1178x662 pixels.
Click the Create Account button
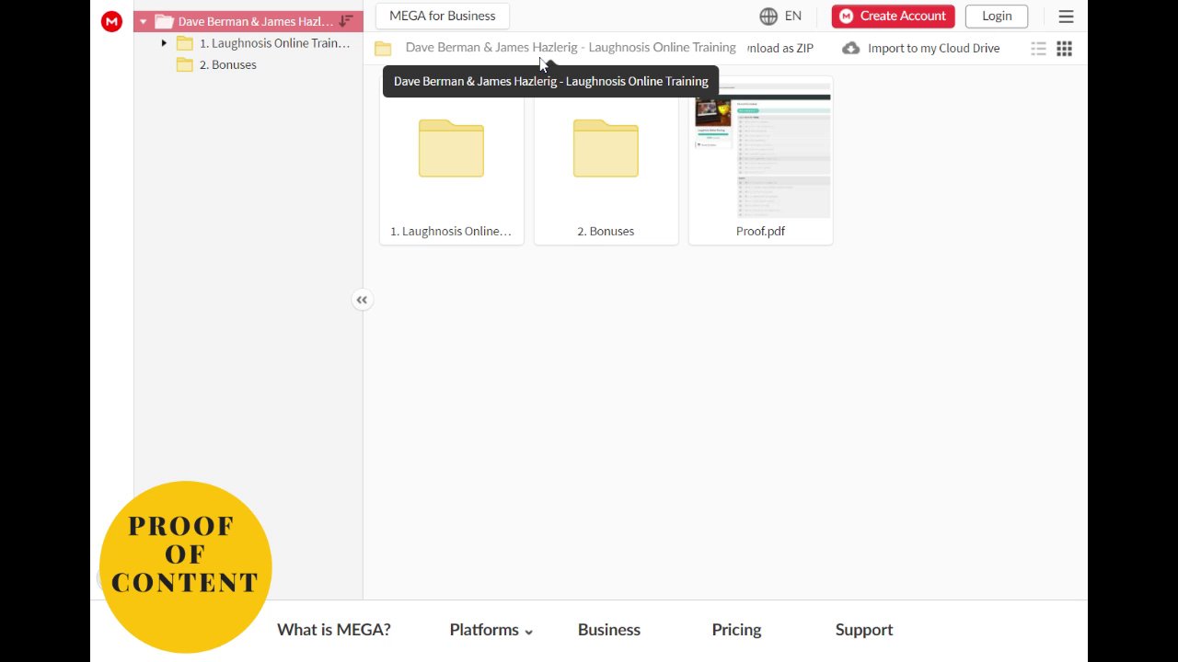893,16
